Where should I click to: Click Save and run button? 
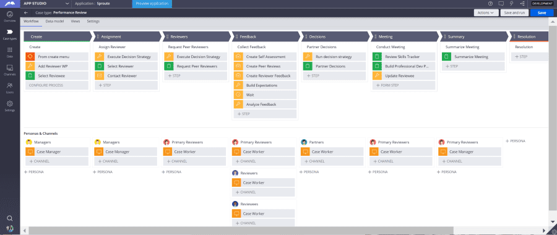(514, 12)
